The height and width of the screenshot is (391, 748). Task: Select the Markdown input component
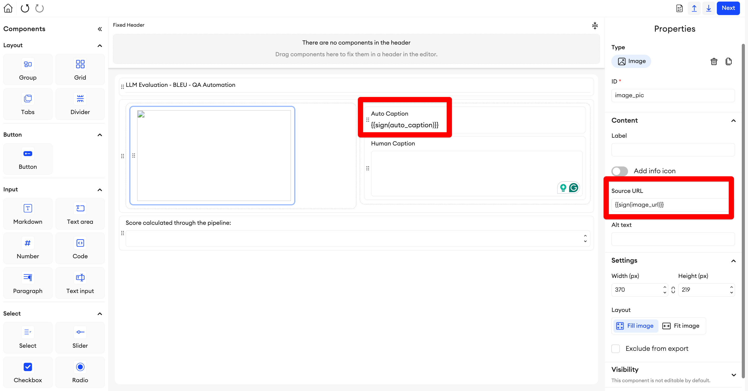pos(28,214)
